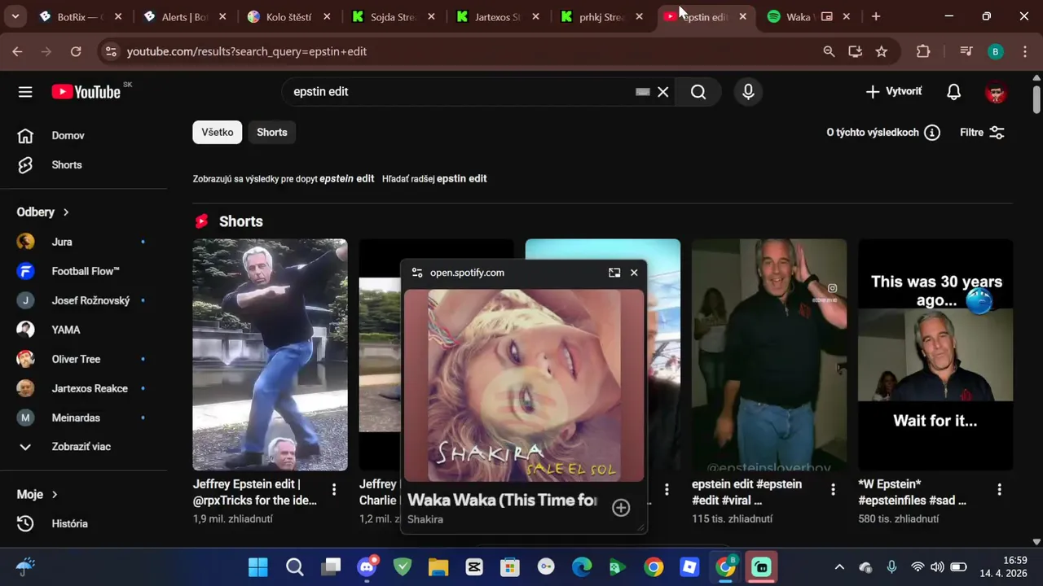Screen dimensions: 1043x586
Task: Show info about these results icon
Action: click(932, 133)
